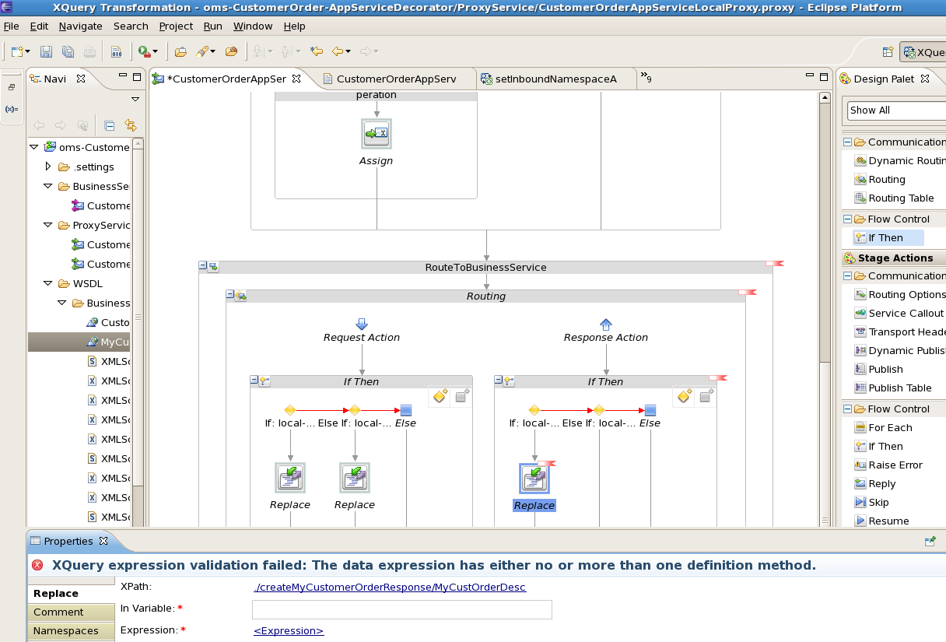The image size is (946, 642).
Task: Select highlighted Replace in Response branch
Action: (534, 478)
